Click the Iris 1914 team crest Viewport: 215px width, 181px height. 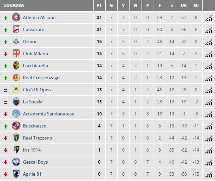click(16, 150)
